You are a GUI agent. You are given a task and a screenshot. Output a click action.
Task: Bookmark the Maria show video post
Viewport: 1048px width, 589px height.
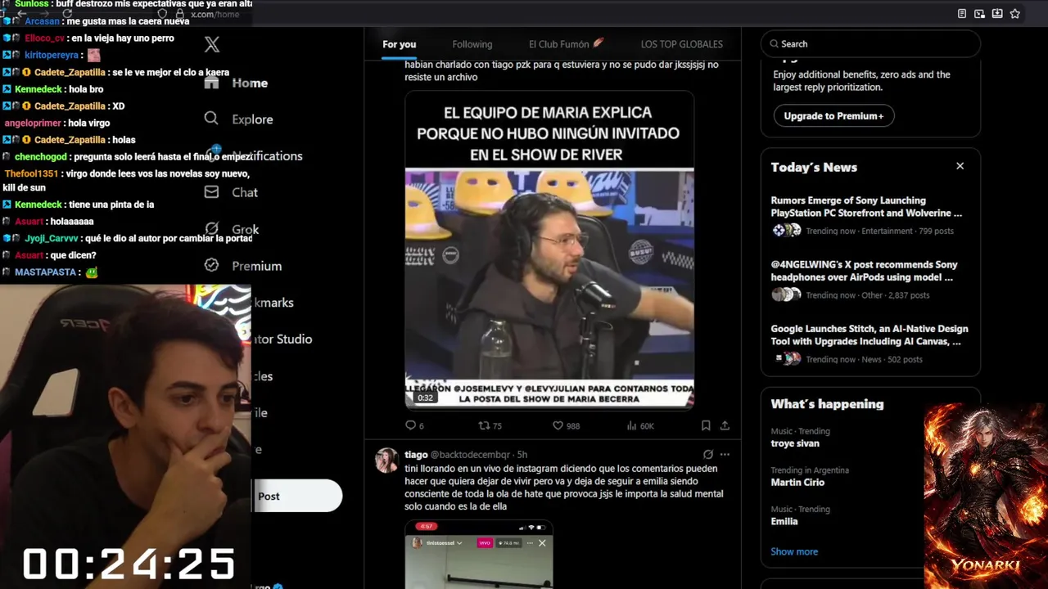[x=706, y=425]
